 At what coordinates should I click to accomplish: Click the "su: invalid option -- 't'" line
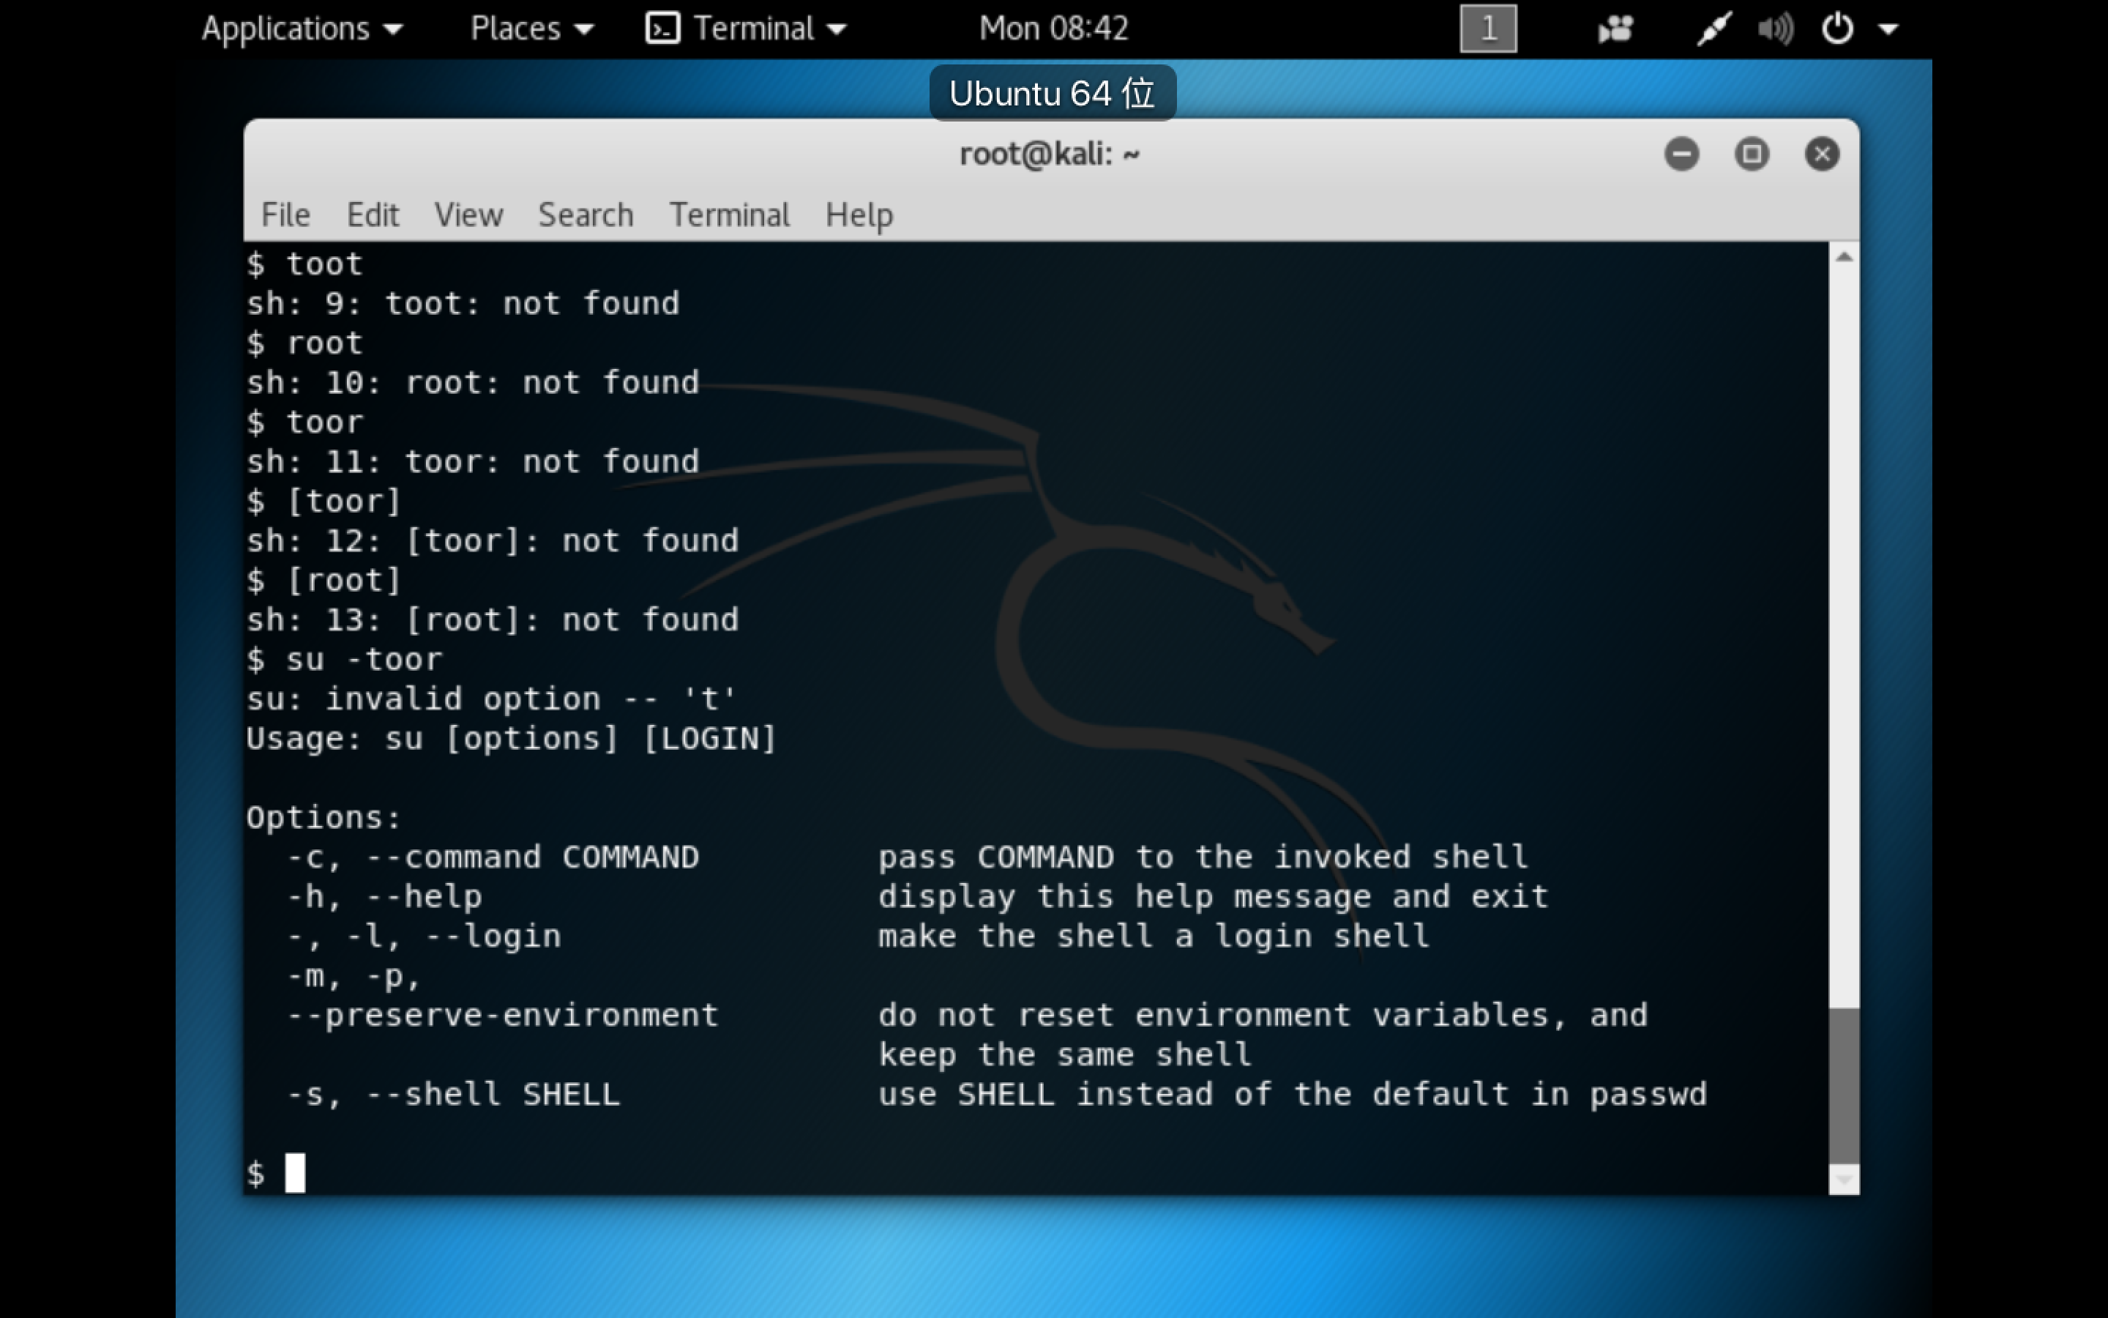492,699
